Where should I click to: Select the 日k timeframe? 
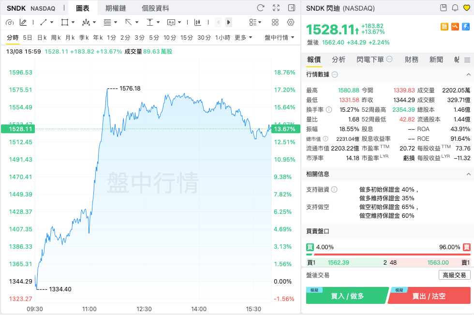pyautogui.click(x=42, y=38)
